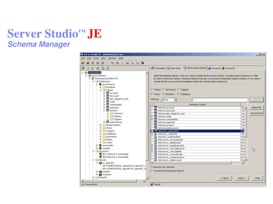Image resolution: width=273 pixels, height=204 pixels.
Task: Expand the websession table node
Action: point(104,122)
